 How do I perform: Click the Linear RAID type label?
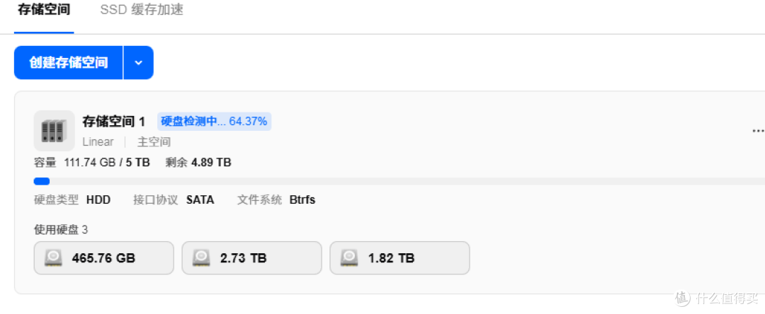[x=98, y=142]
